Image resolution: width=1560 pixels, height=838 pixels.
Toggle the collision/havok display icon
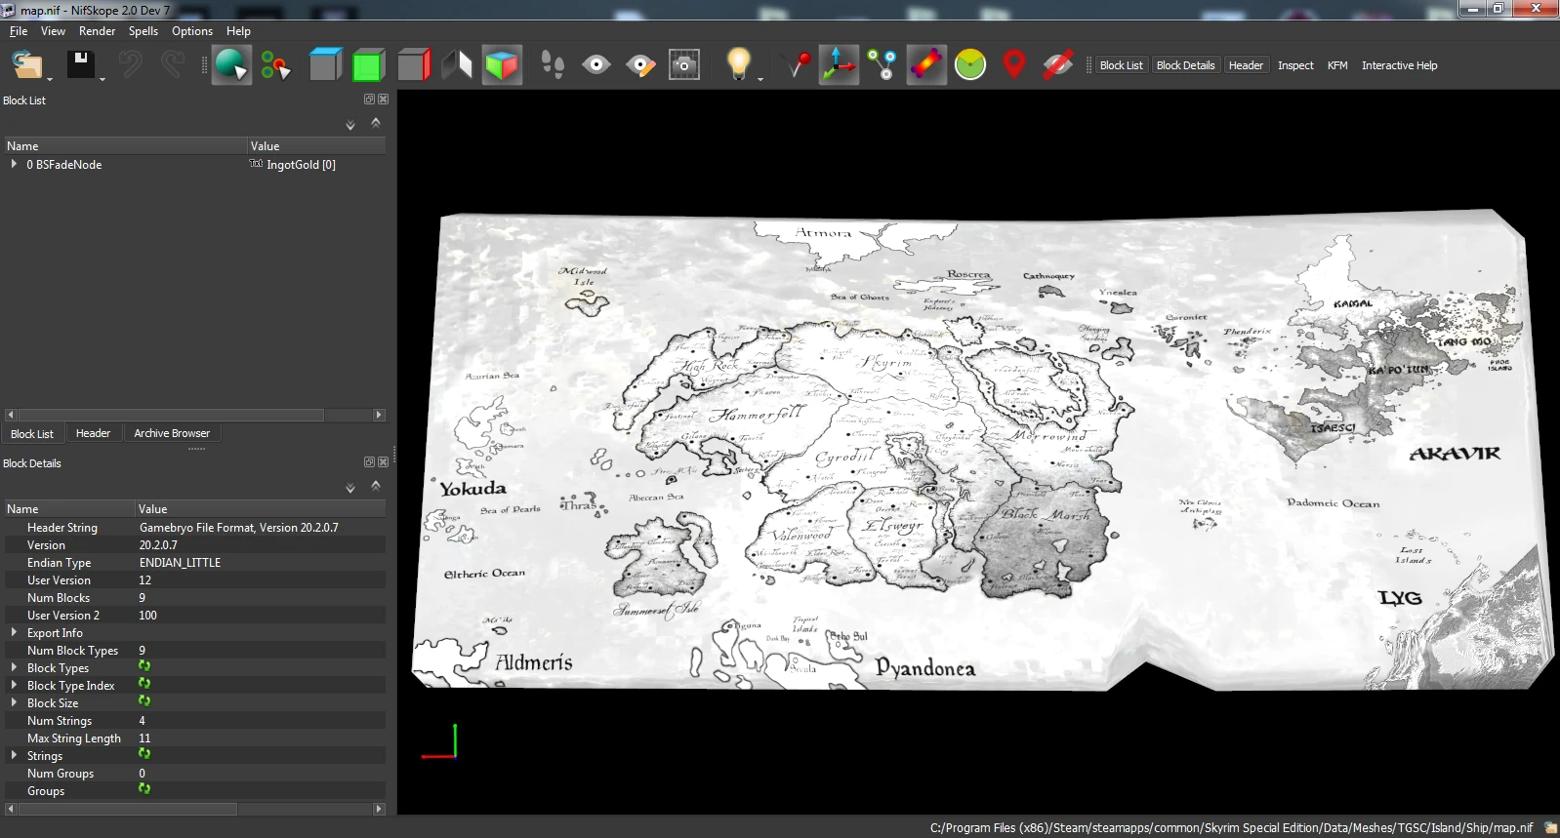click(926, 65)
